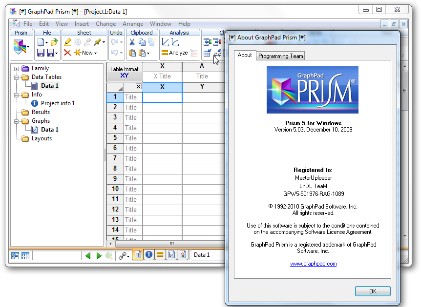Expand the Family folder
This screenshot has height=307, width=421.
(x=17, y=69)
